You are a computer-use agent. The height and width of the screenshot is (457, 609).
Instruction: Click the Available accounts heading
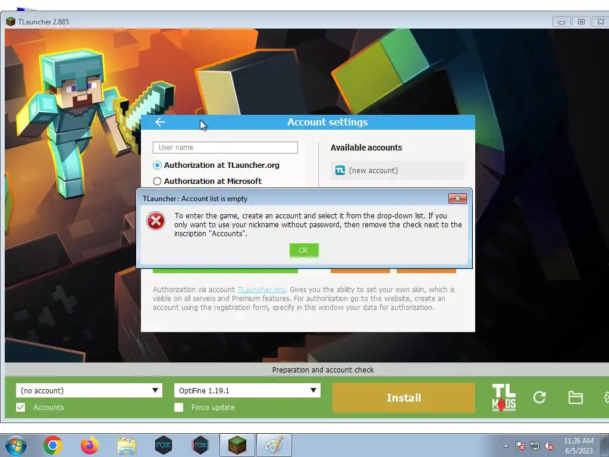366,148
